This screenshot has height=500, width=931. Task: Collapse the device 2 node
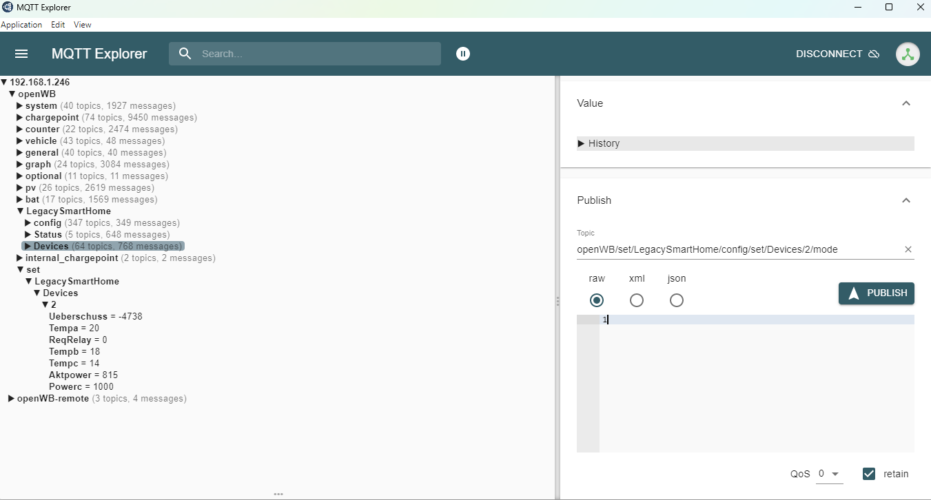point(45,304)
